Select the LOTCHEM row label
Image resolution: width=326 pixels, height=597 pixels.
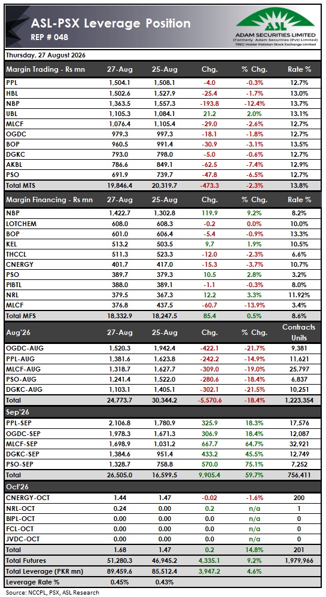tap(21, 224)
